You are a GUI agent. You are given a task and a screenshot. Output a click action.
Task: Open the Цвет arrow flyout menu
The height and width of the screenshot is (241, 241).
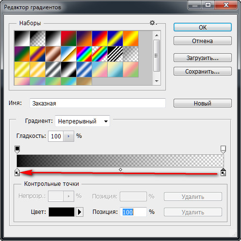80,212
